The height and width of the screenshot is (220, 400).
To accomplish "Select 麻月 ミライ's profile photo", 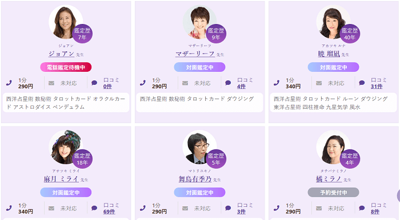I will (x=66, y=147).
